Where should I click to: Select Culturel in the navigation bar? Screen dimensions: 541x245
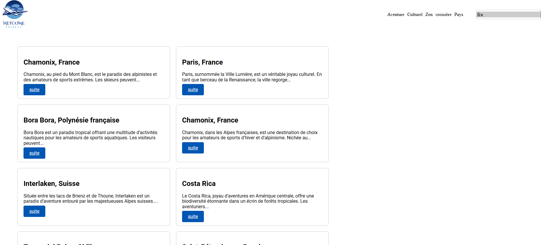click(414, 14)
